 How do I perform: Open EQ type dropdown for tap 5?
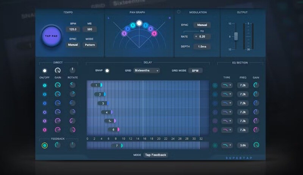[226, 121]
